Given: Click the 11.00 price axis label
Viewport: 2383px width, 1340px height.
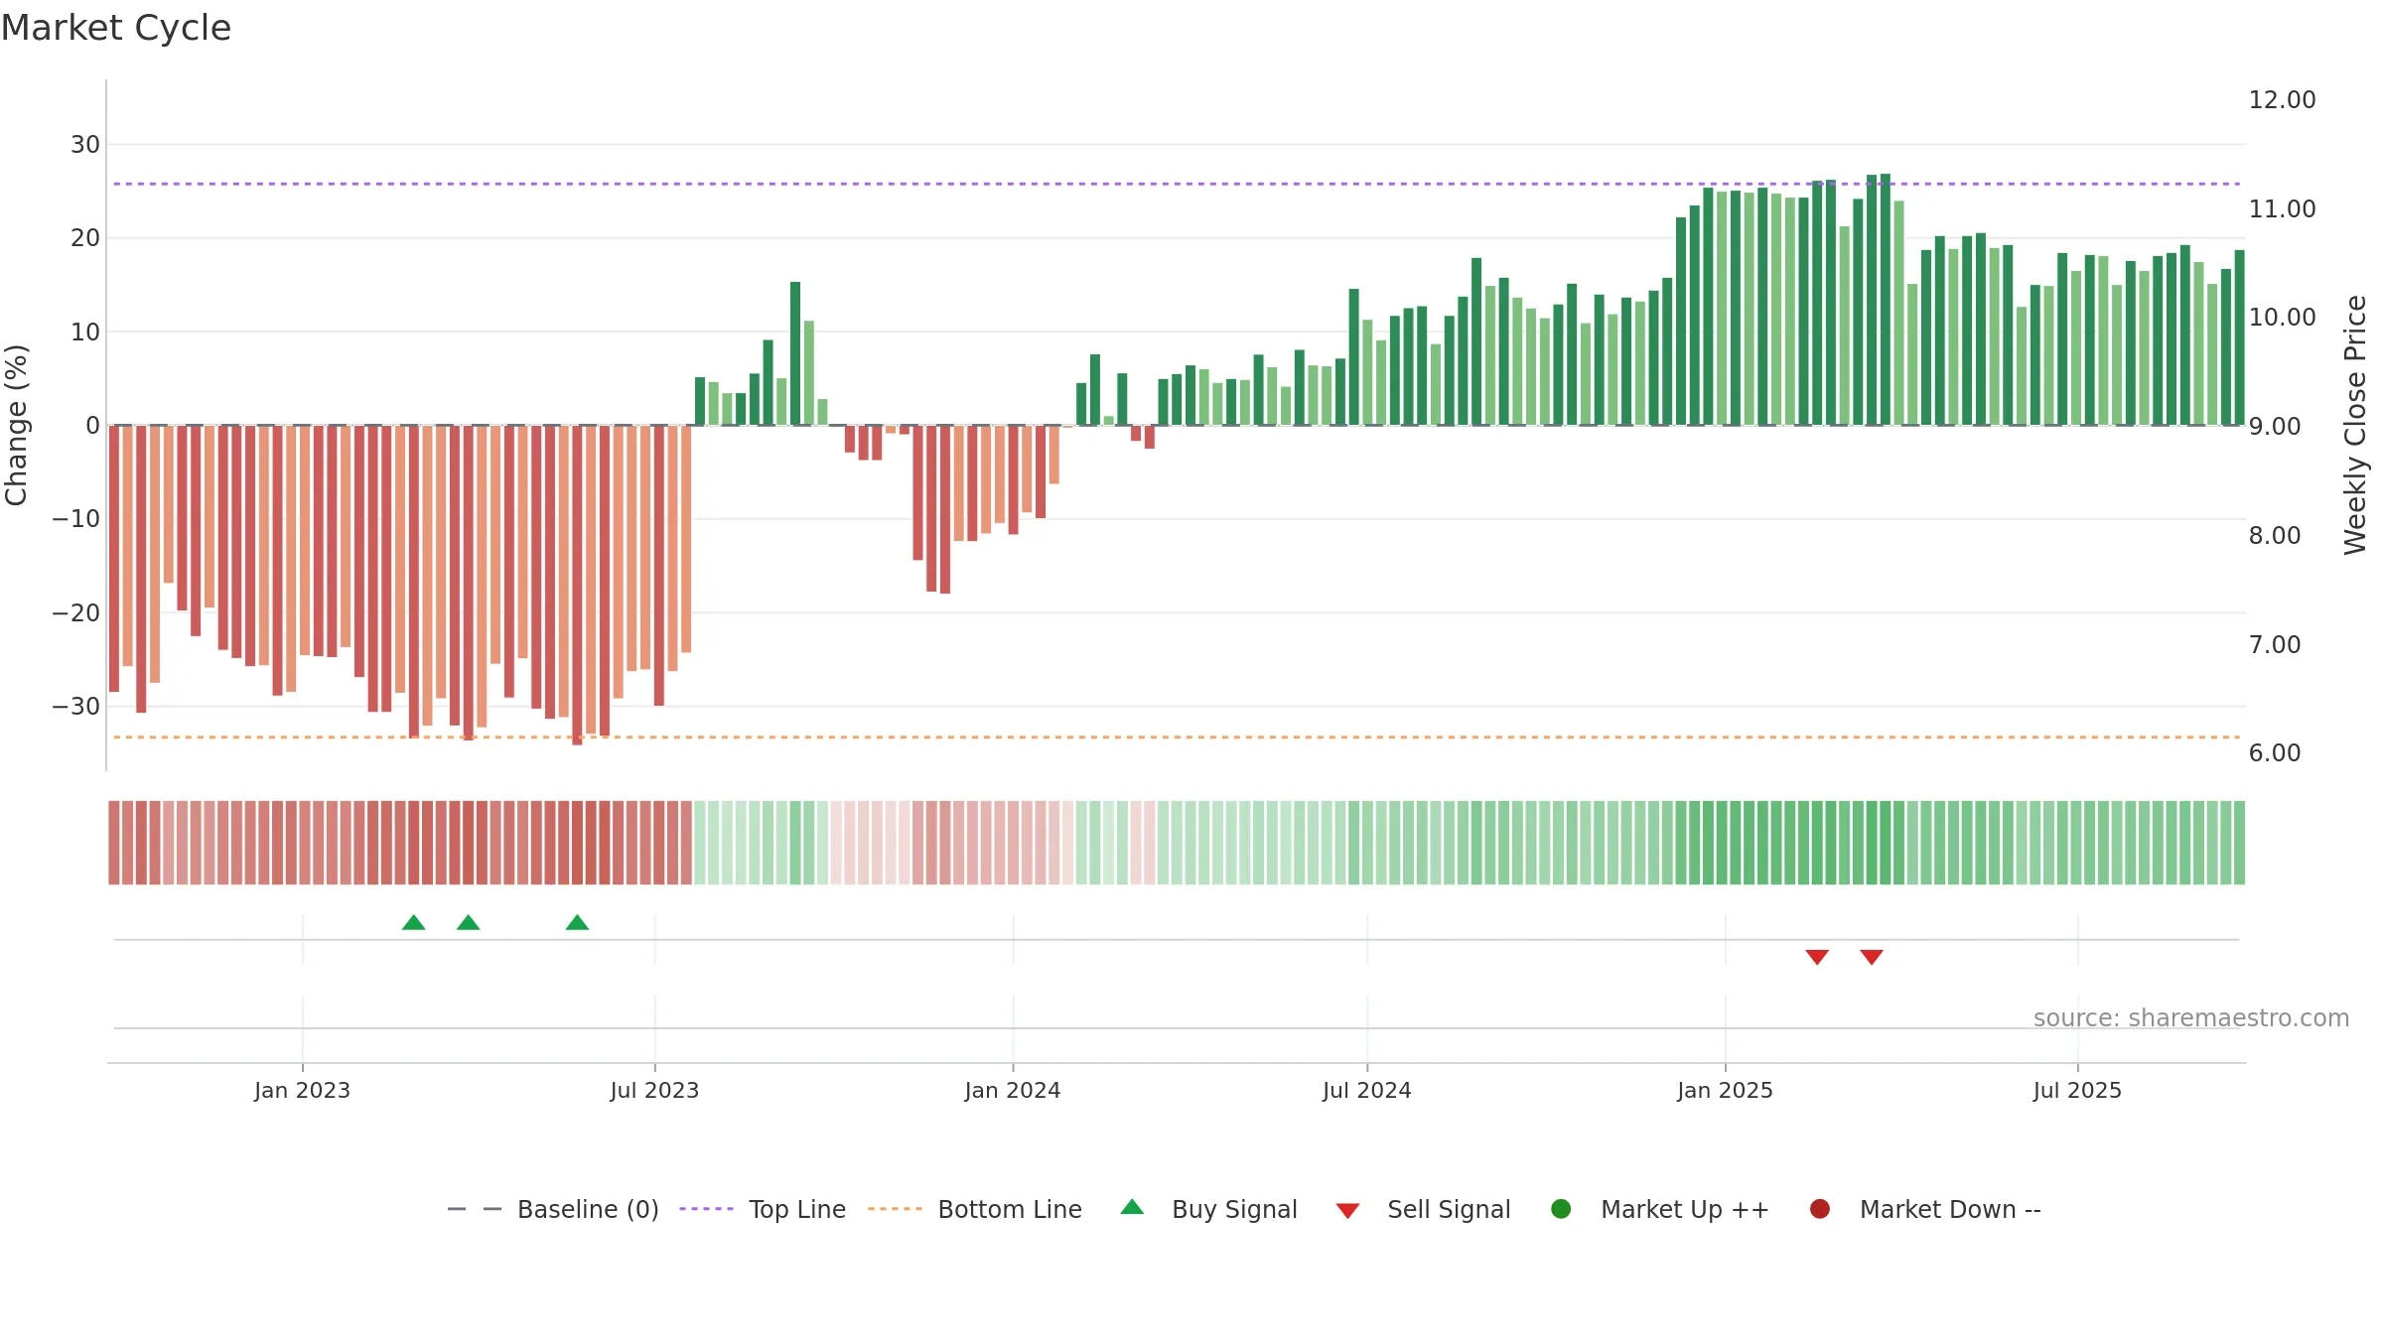Looking at the screenshot, I should [2282, 209].
